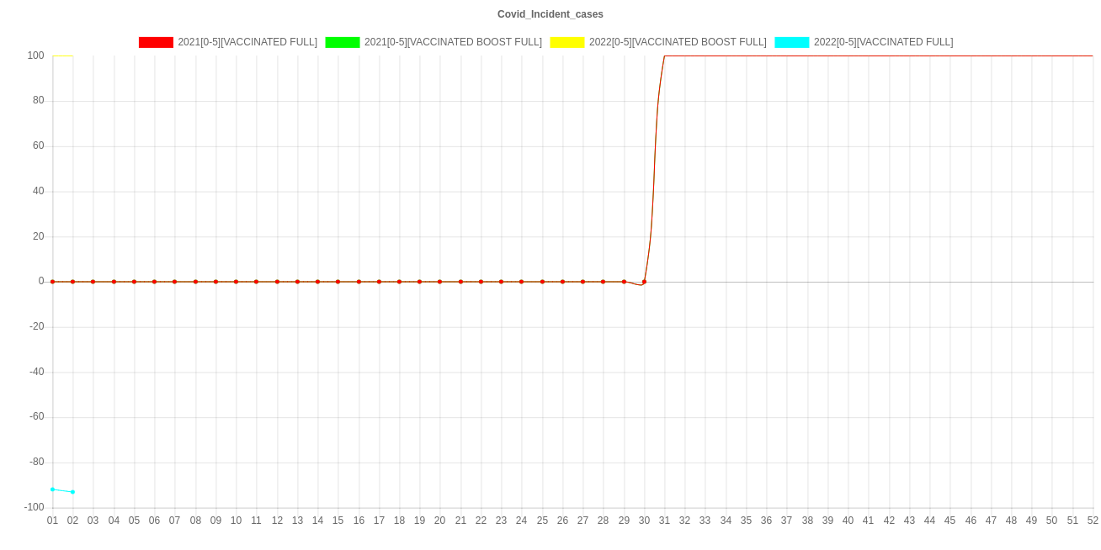Screen dimensions: 1101x550
Task: Click the cyan 2022 VACCINATED FULL legend swatch
Action: coord(792,42)
